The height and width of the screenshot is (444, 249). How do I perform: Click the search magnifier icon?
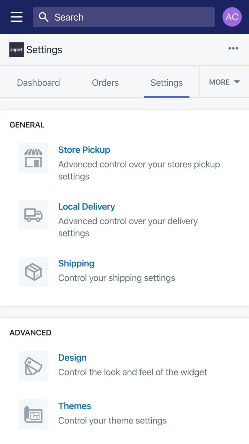[44, 17]
